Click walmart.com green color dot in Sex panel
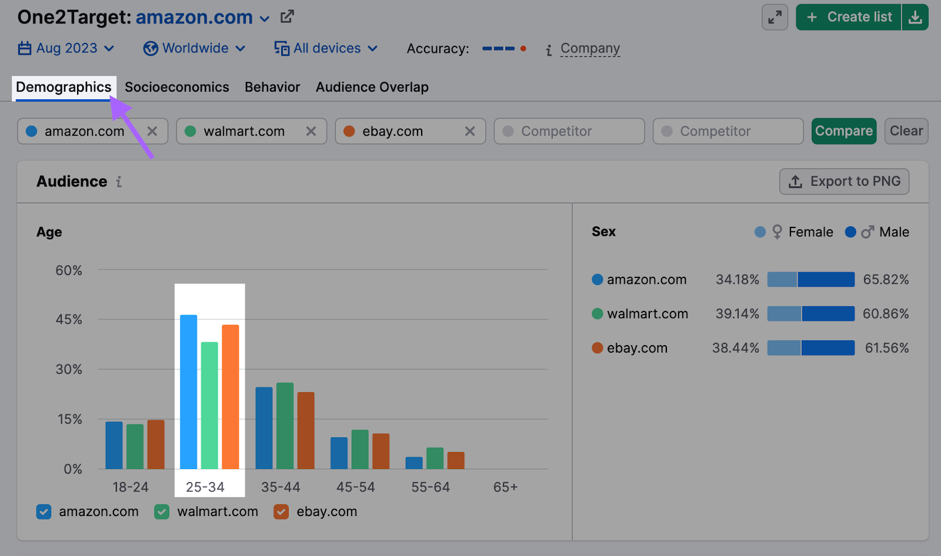Screen dimensions: 941x556 point(598,314)
